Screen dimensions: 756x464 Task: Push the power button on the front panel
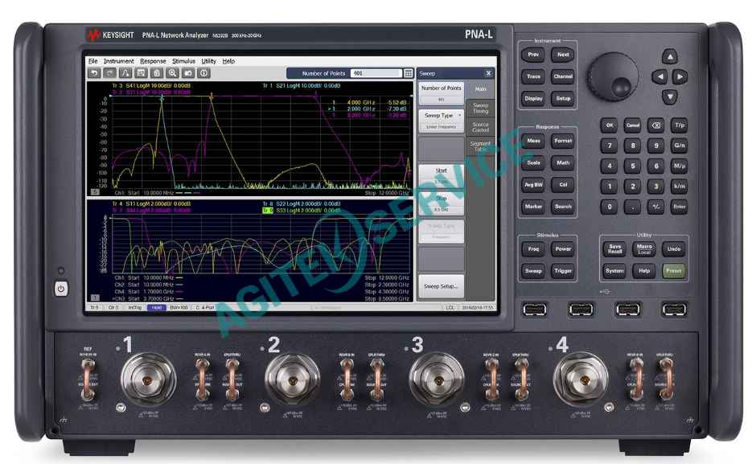61,289
